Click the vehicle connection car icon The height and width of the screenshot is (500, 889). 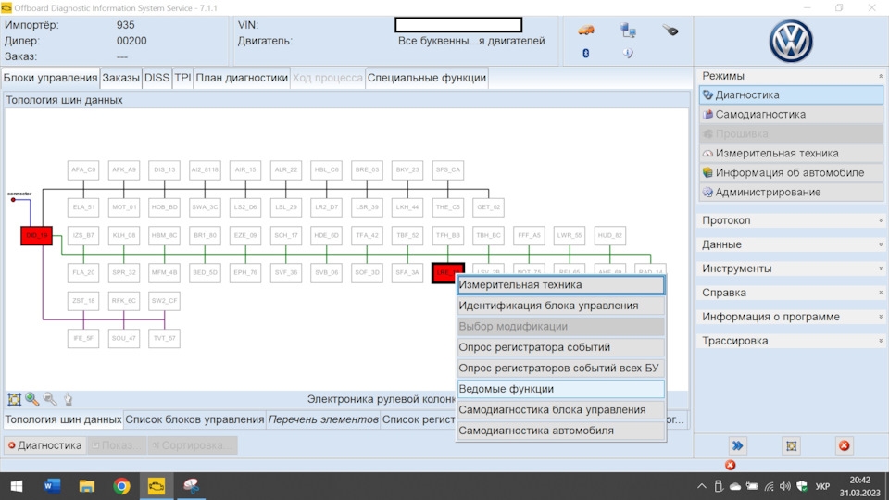coord(586,30)
